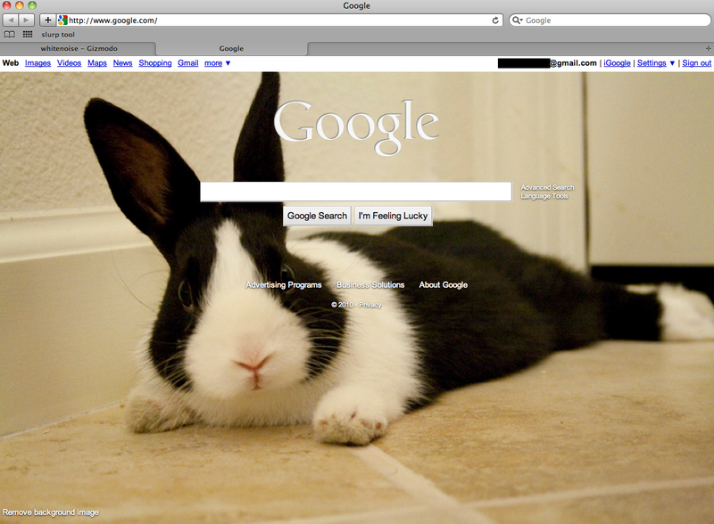
Task: Click the Google logo
Action: [x=356, y=127]
